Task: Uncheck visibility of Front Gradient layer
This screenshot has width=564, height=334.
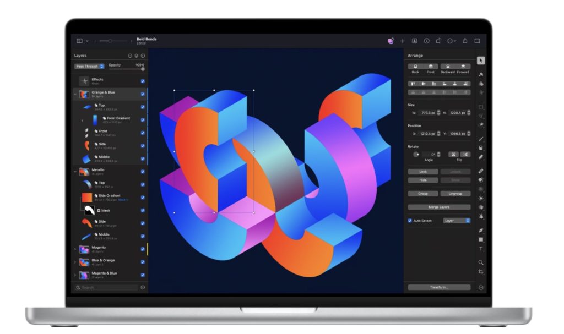Action: (143, 119)
